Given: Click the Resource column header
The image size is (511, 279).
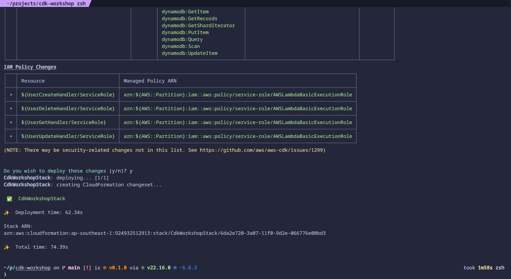Looking at the screenshot, I should pos(33,81).
